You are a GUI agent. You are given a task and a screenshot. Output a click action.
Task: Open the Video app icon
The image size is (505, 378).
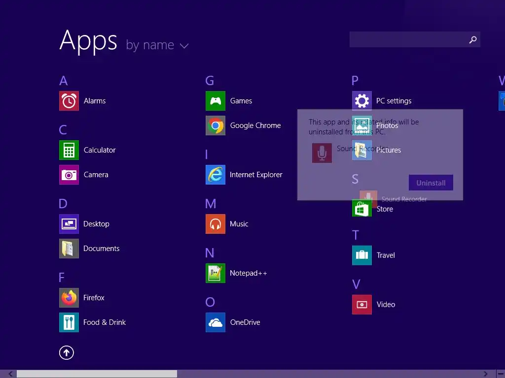(x=362, y=304)
